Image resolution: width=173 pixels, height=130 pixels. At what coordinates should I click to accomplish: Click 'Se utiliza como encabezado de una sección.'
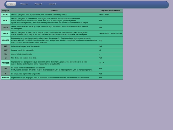click(28, 68)
